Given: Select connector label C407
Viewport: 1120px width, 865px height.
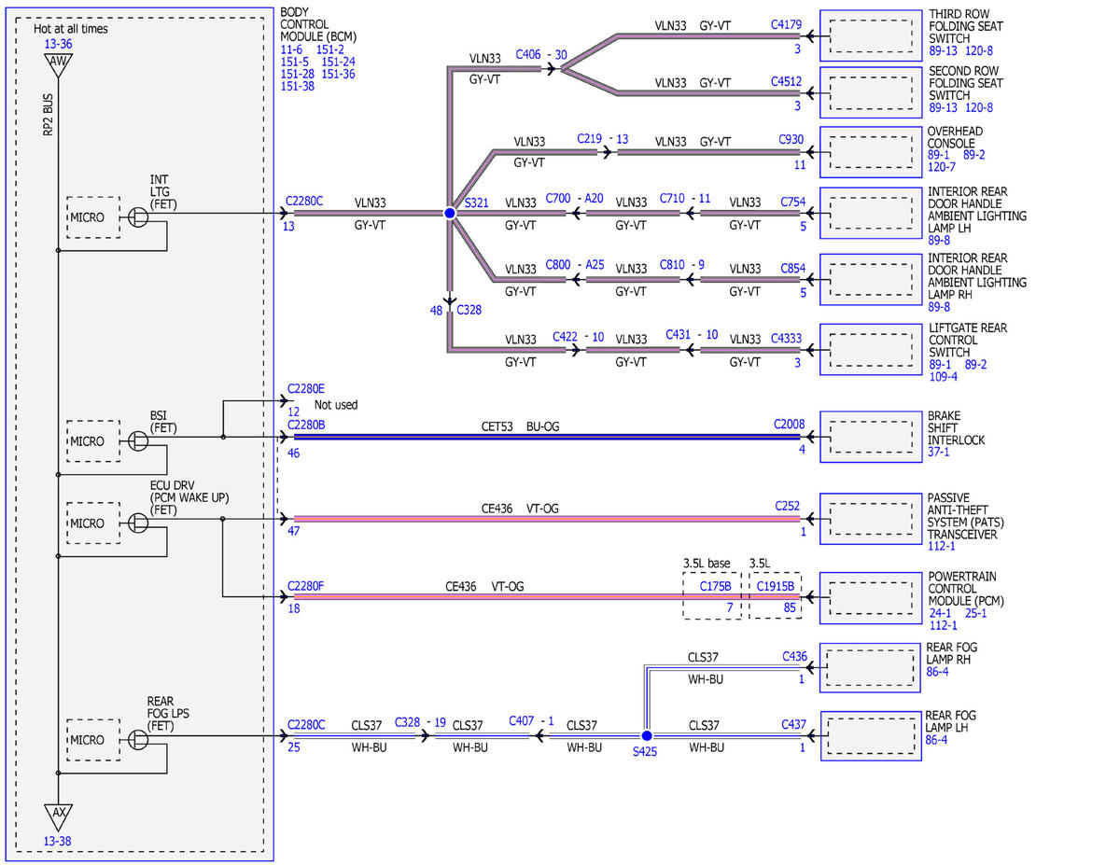Looking at the screenshot, I should pos(522,721).
